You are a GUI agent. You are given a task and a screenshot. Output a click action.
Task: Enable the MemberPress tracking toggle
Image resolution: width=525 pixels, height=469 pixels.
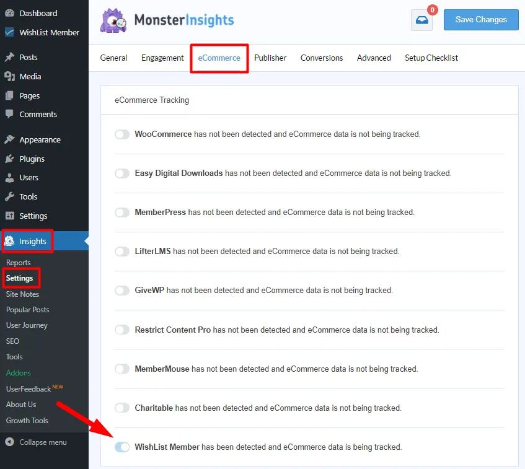(122, 213)
